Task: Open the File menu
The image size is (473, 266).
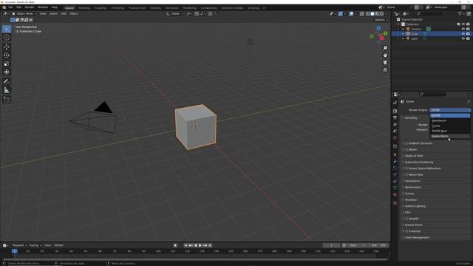Action: coord(10,7)
